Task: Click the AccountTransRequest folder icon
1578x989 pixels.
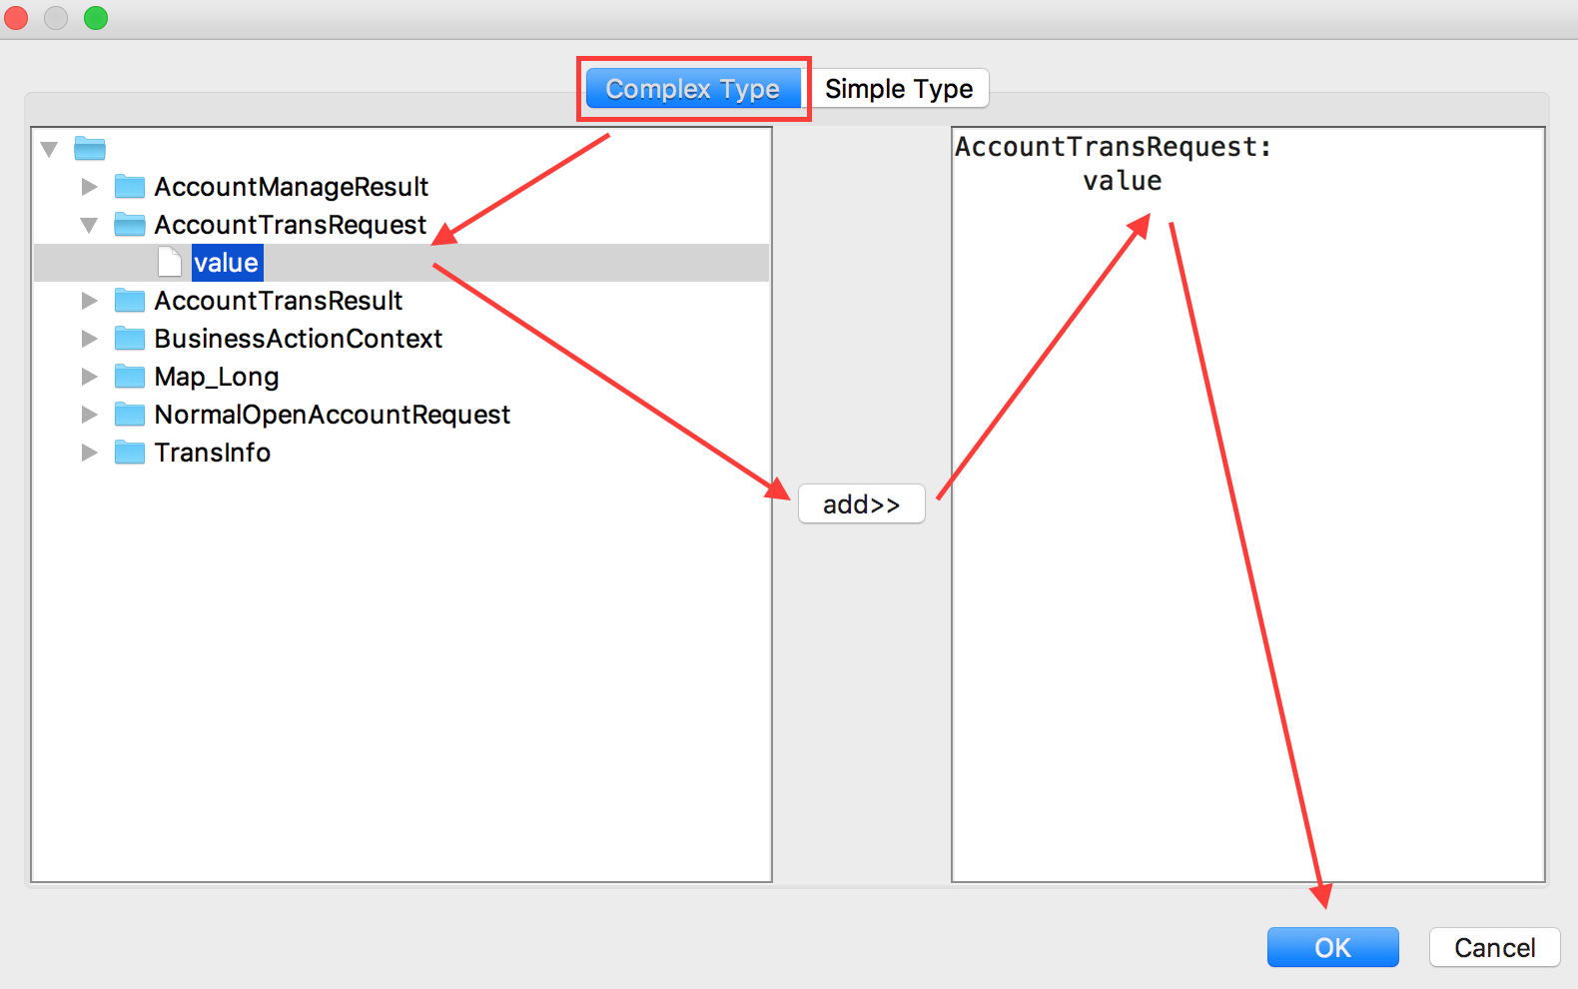Action: (x=130, y=224)
